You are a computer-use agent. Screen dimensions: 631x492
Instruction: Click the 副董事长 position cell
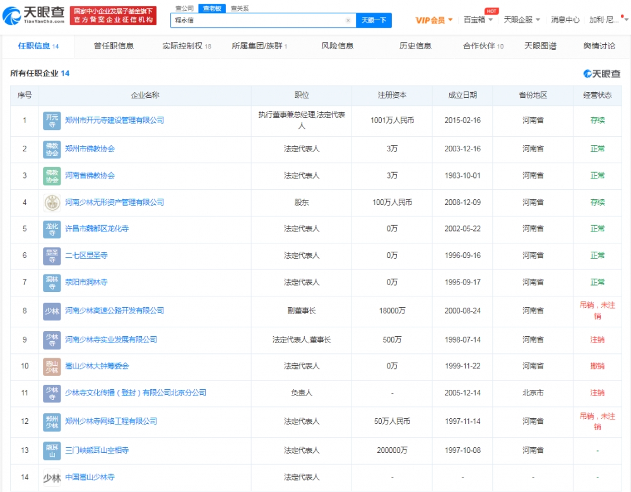(302, 311)
